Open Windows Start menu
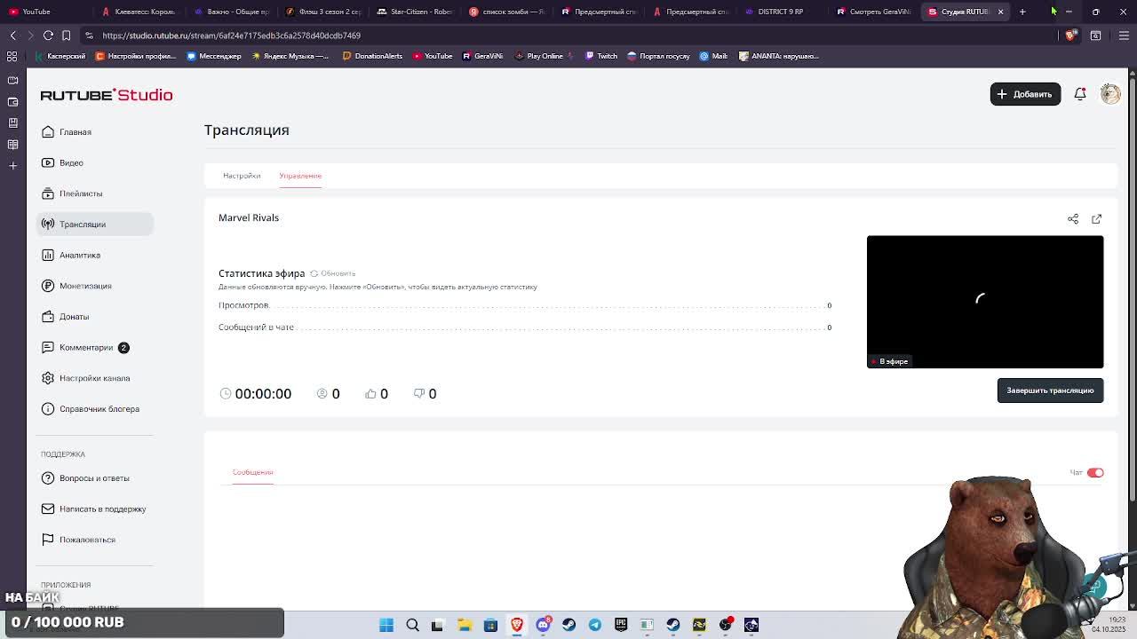 [x=386, y=625]
